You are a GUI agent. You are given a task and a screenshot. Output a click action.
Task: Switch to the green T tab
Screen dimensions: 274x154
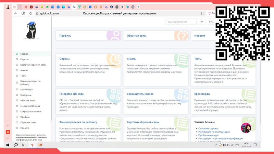click(79, 7)
